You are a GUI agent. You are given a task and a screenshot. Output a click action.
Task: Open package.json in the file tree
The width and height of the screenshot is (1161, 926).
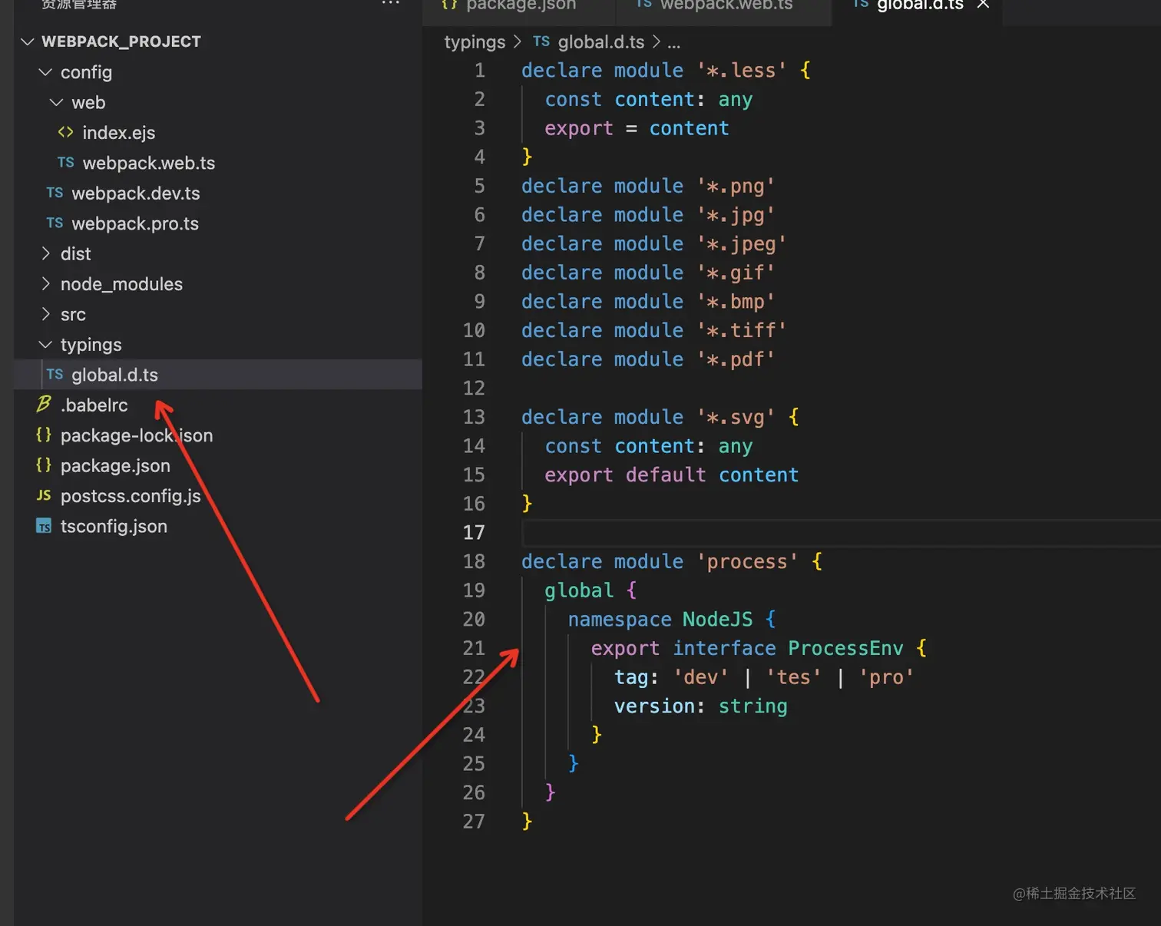point(115,466)
